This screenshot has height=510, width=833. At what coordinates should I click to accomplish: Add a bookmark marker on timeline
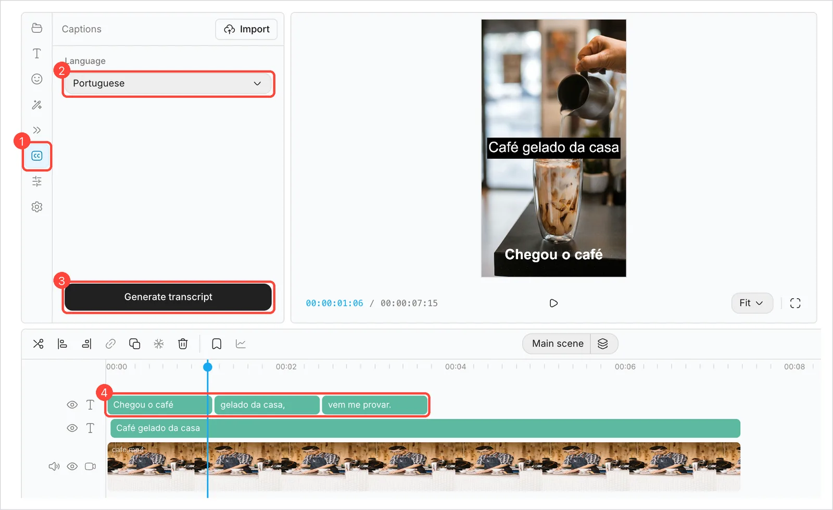coord(217,343)
